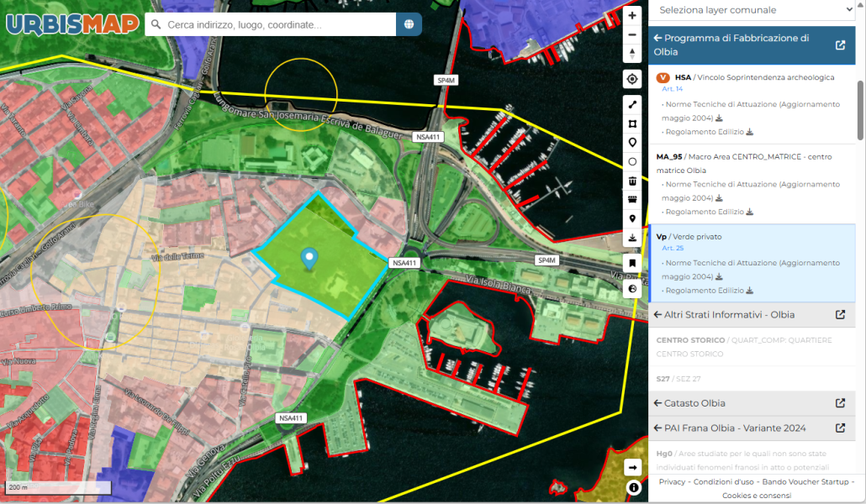This screenshot has height=504, width=866.
Task: Click the address search input field
Action: tap(270, 24)
